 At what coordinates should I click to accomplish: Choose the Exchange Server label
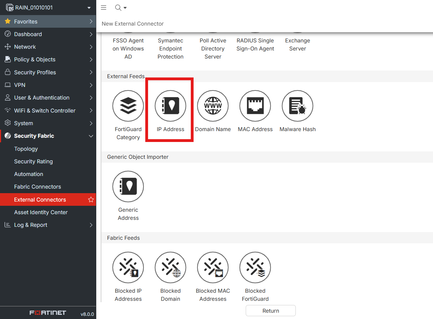[x=298, y=45]
